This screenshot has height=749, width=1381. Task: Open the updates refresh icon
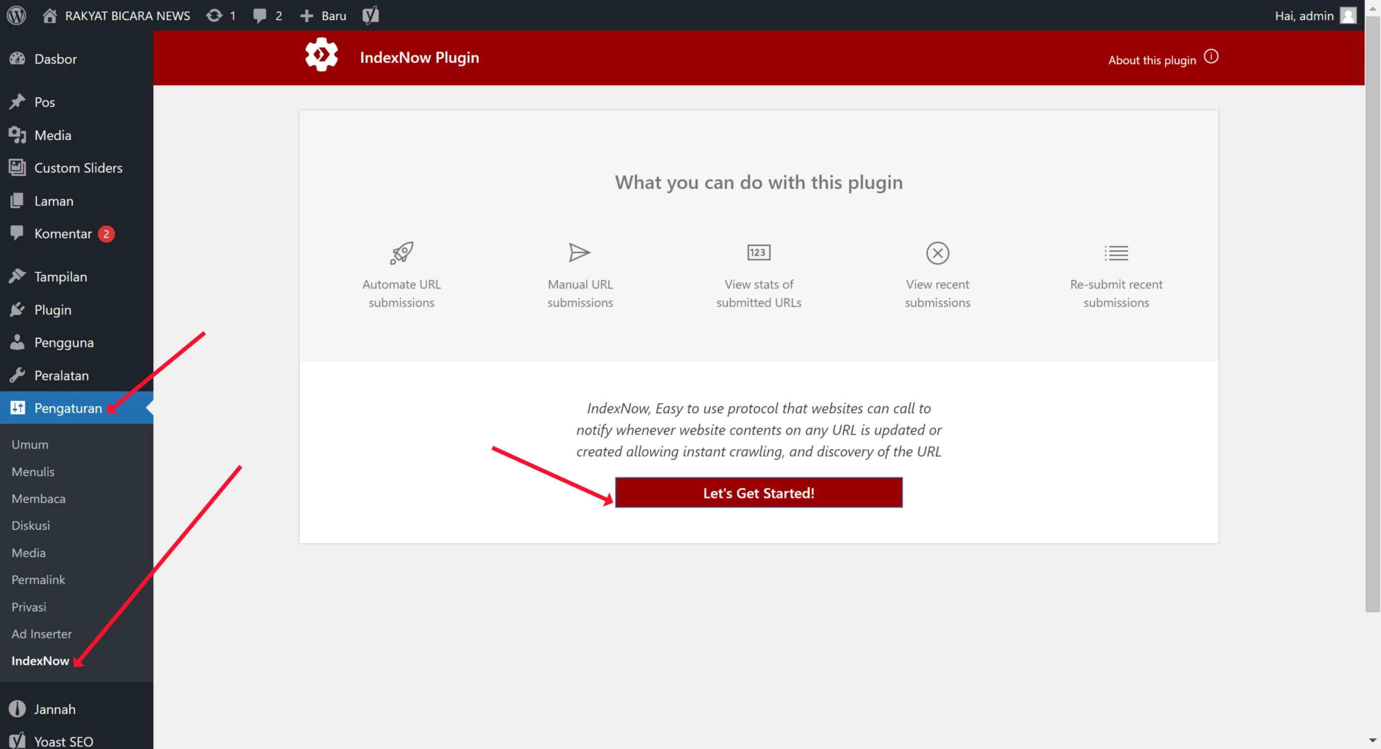[x=214, y=15]
